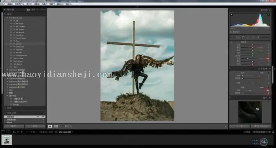Toggle shadow clipping indicator on histogram
The image size is (276, 148).
click(x=232, y=15)
